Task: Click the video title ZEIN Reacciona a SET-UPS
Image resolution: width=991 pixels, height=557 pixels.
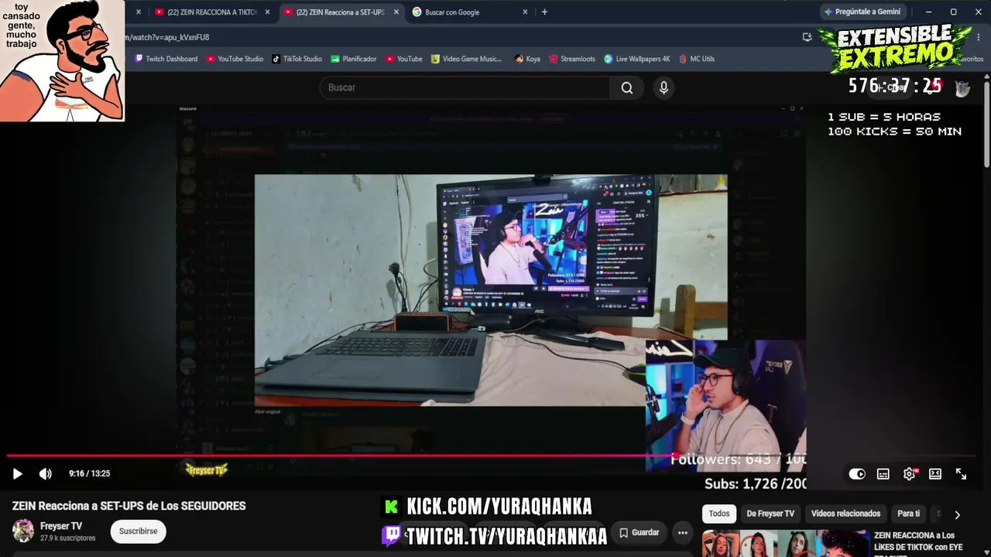Action: pyautogui.click(x=129, y=506)
